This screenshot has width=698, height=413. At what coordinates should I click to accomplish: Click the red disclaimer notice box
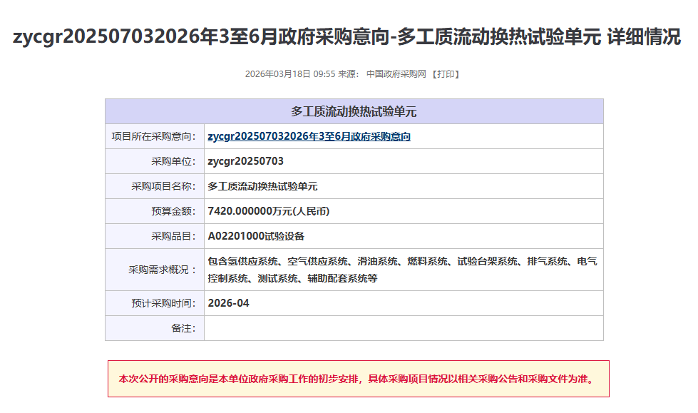click(358, 379)
